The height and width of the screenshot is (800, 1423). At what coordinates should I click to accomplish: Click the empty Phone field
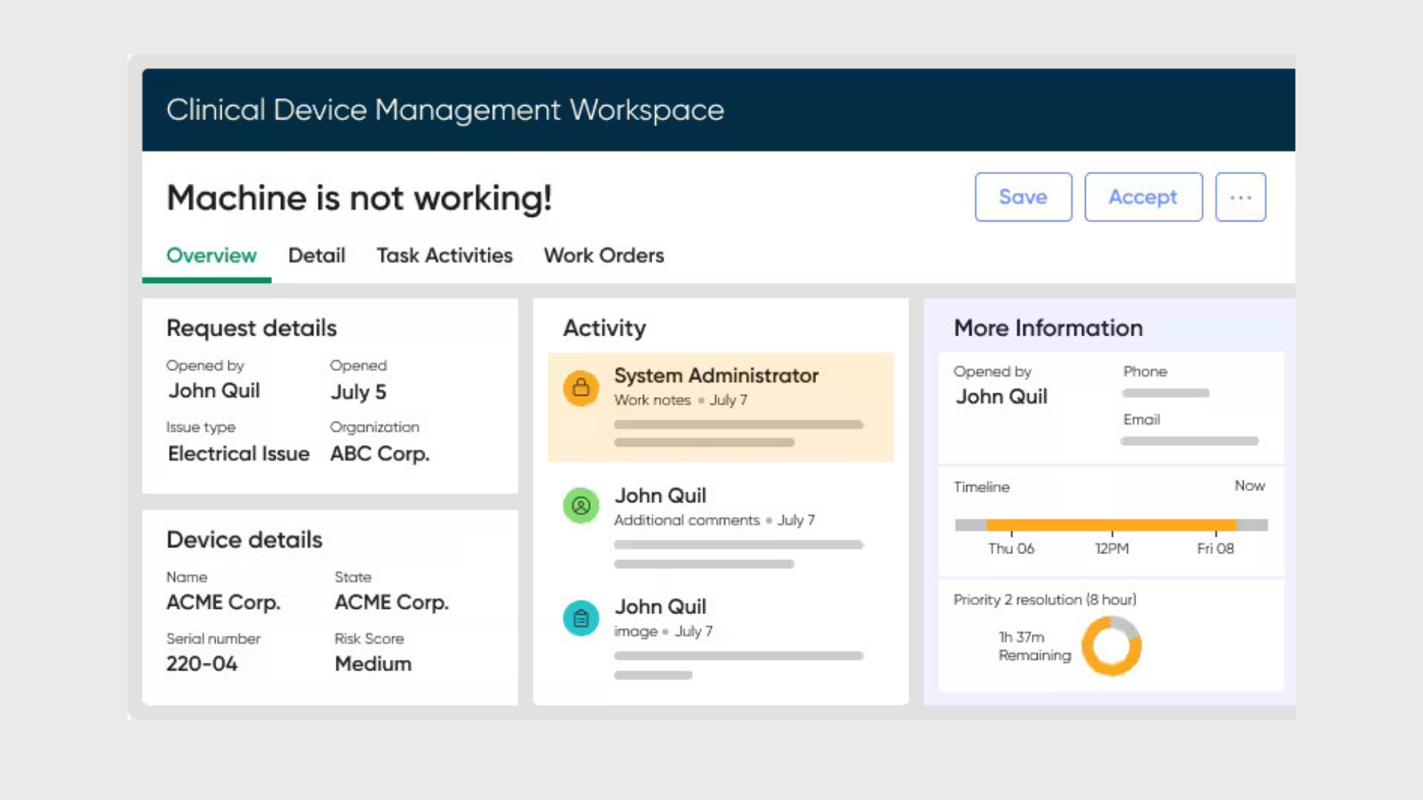[1165, 393]
